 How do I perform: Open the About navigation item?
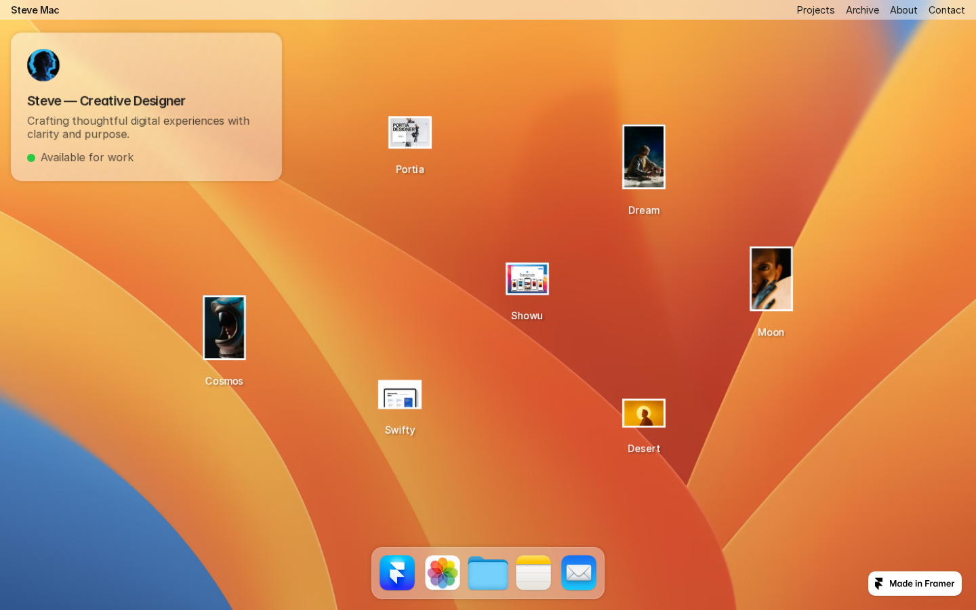click(903, 10)
